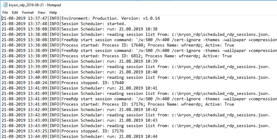
Task: Click on Process ID: 17640 text
Action: (x=123, y=45)
